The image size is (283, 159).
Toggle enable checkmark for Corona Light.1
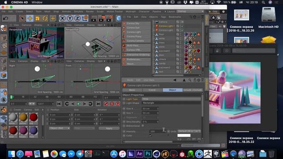pyautogui.click(x=183, y=26)
